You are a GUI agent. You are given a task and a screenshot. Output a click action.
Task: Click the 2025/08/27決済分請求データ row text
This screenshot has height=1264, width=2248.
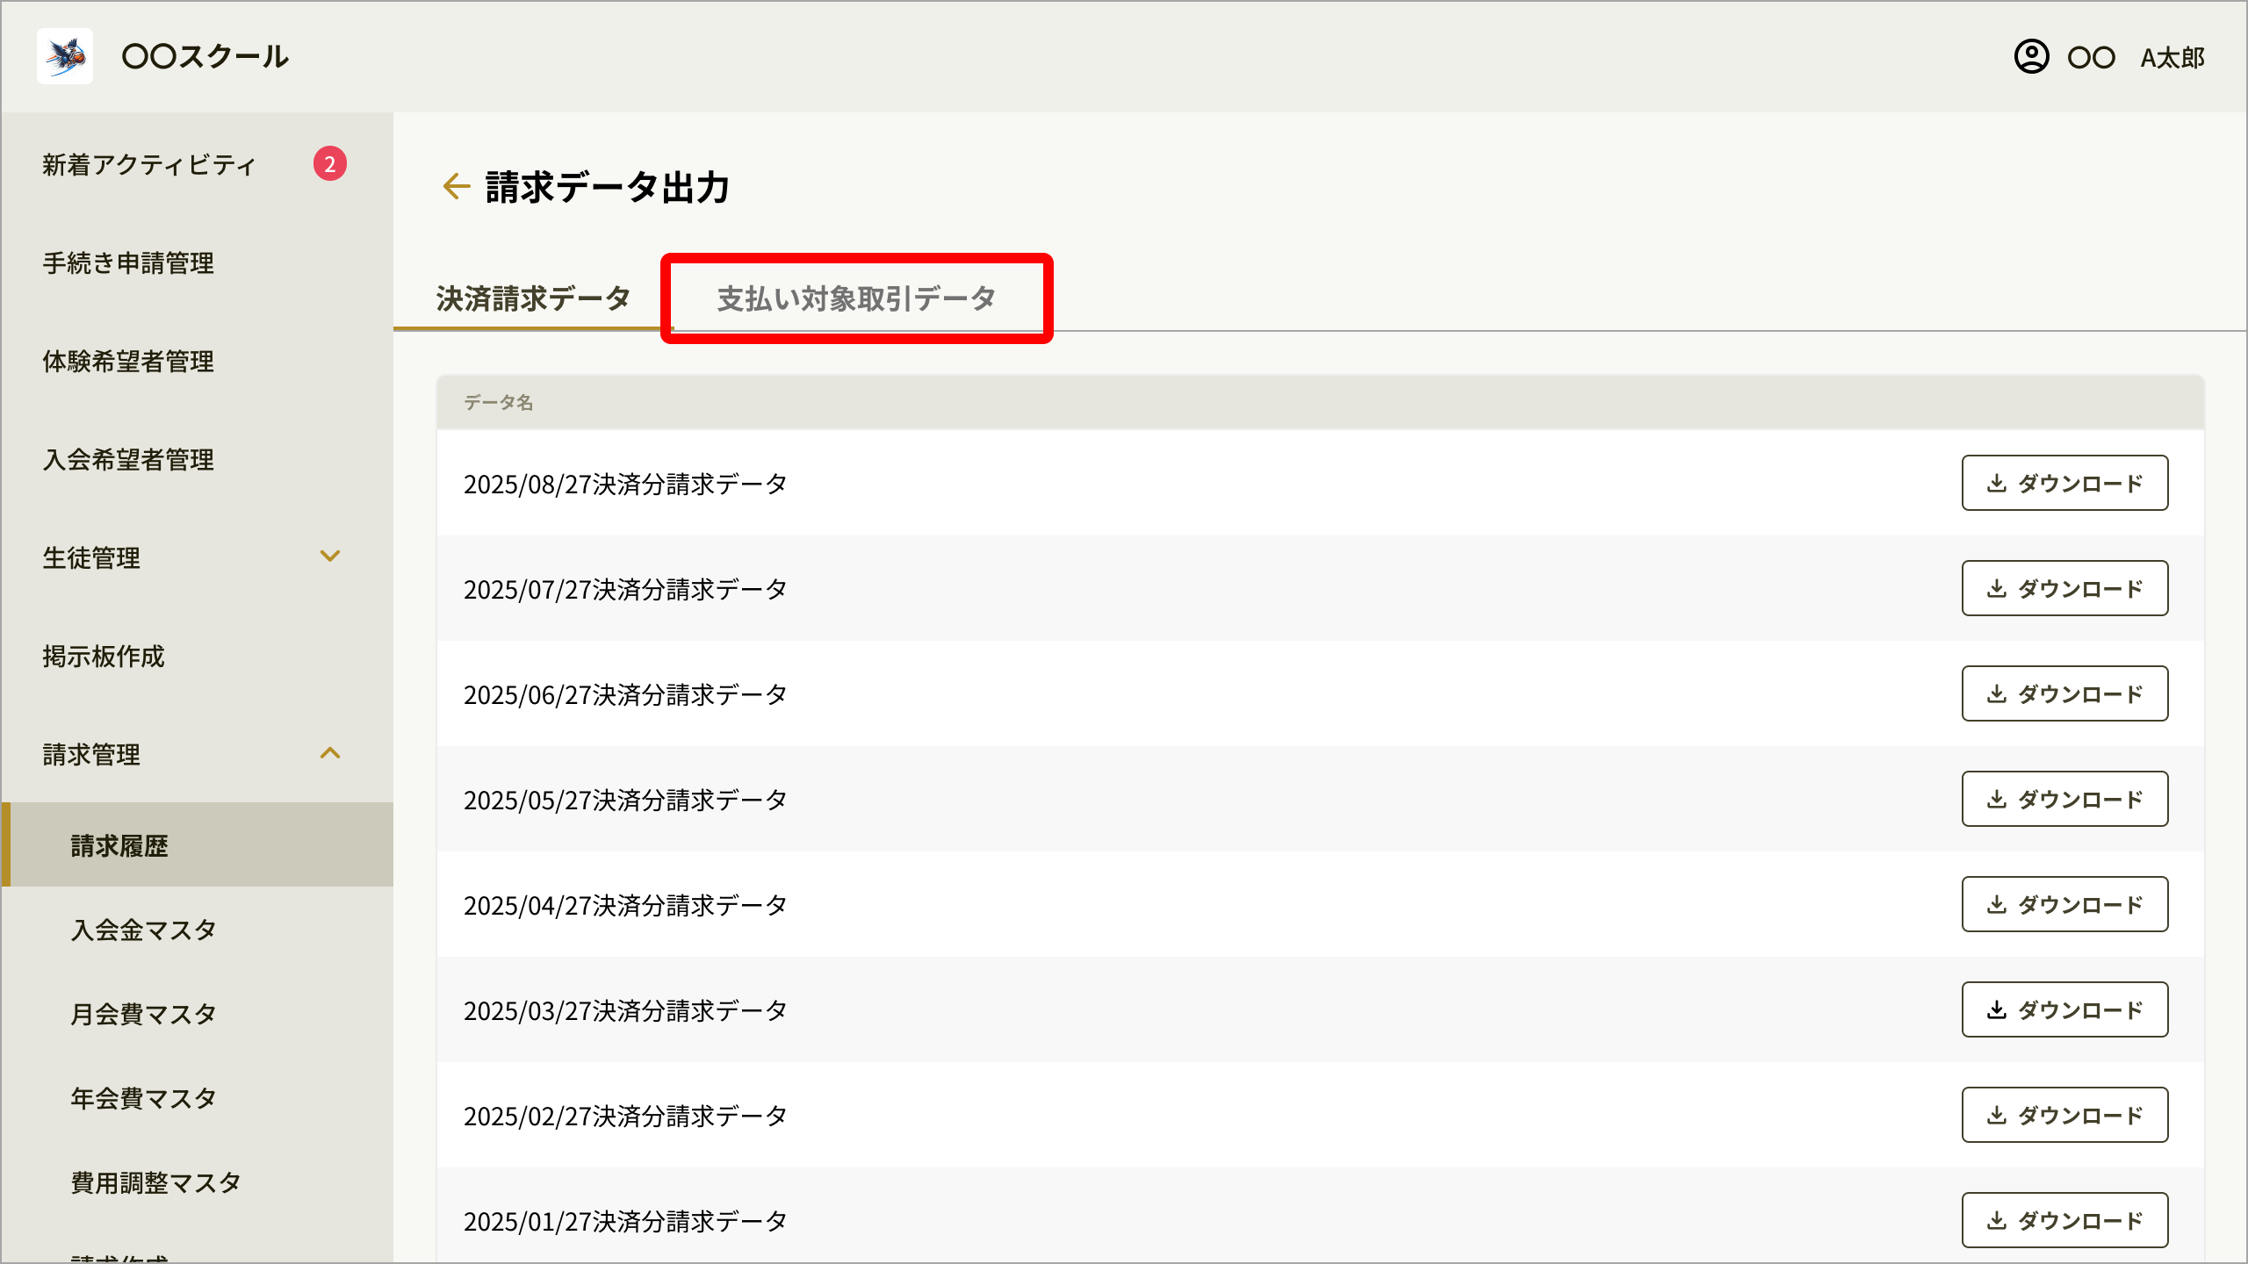[x=625, y=485]
